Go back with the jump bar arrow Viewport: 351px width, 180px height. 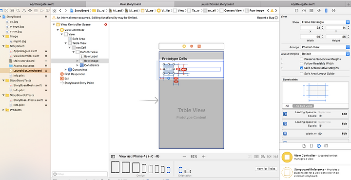pyautogui.click(x=60, y=11)
